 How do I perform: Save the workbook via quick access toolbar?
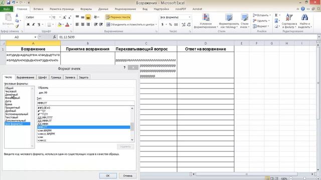click(9, 2)
